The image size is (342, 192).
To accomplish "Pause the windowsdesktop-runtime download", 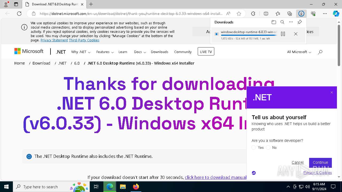I will pyautogui.click(x=283, y=34).
